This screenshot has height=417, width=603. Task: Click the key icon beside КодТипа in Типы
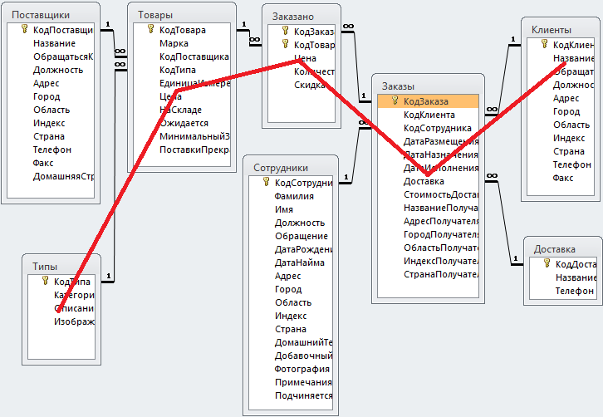pyautogui.click(x=45, y=281)
